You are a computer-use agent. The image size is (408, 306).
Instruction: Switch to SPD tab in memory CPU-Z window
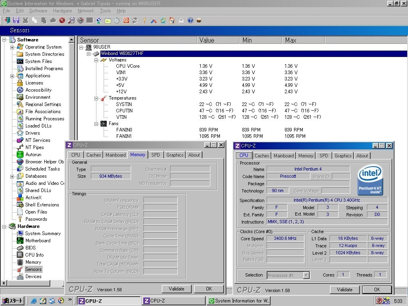tap(156, 155)
